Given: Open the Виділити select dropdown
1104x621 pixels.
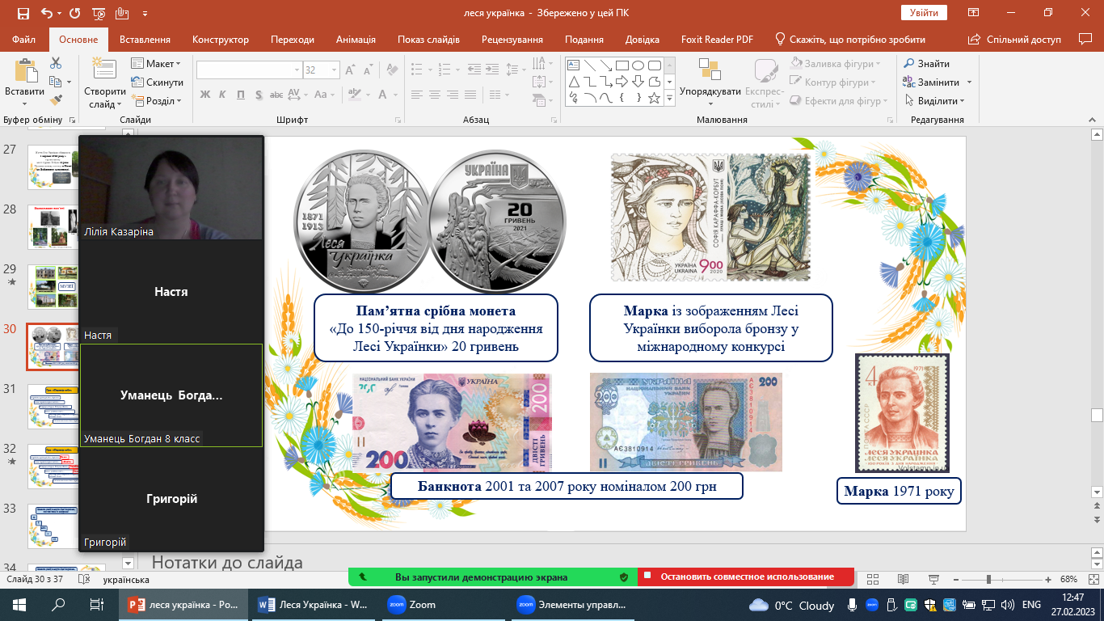Looking at the screenshot, I should 935,101.
